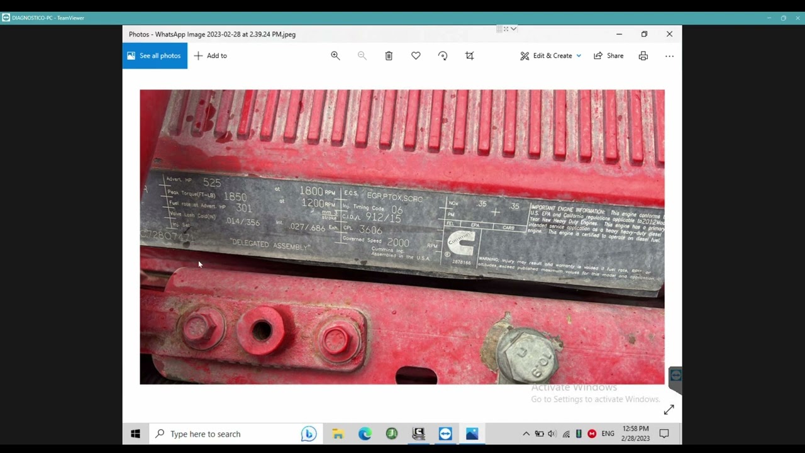
Task: Open the See more ellipsis menu
Action: [x=669, y=55]
